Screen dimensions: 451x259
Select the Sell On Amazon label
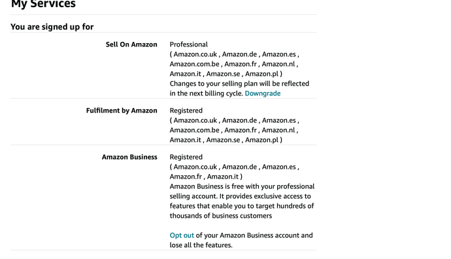coord(131,44)
